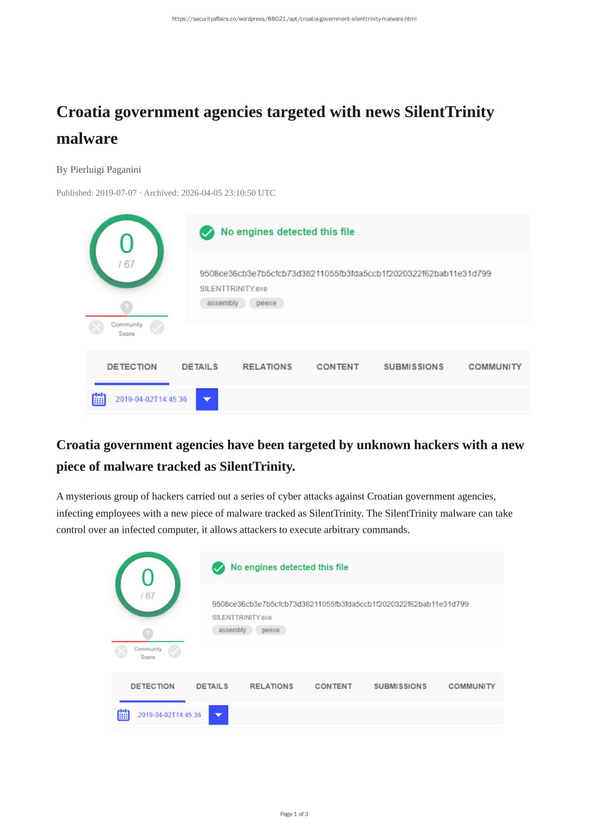
Task: Toggle gray checkmark vote in upper Community Score
Action: tap(157, 327)
